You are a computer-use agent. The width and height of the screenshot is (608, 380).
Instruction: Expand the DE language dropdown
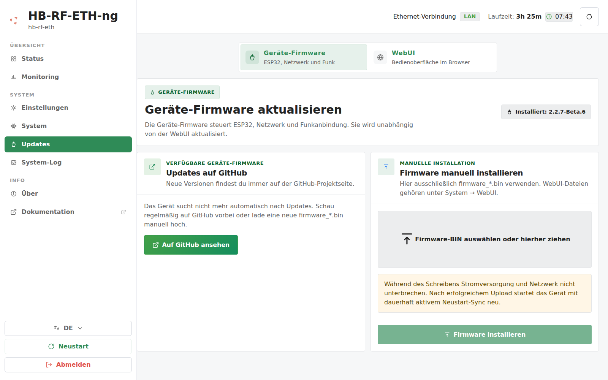click(x=68, y=328)
